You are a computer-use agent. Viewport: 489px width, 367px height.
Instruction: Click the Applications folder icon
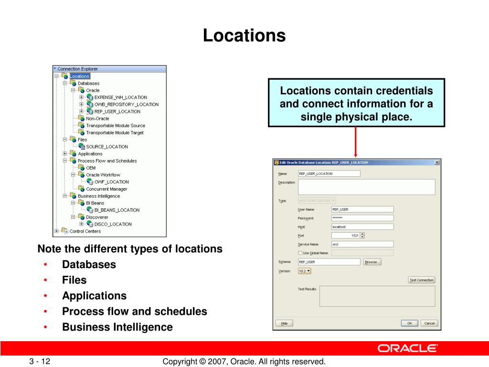pos(73,153)
